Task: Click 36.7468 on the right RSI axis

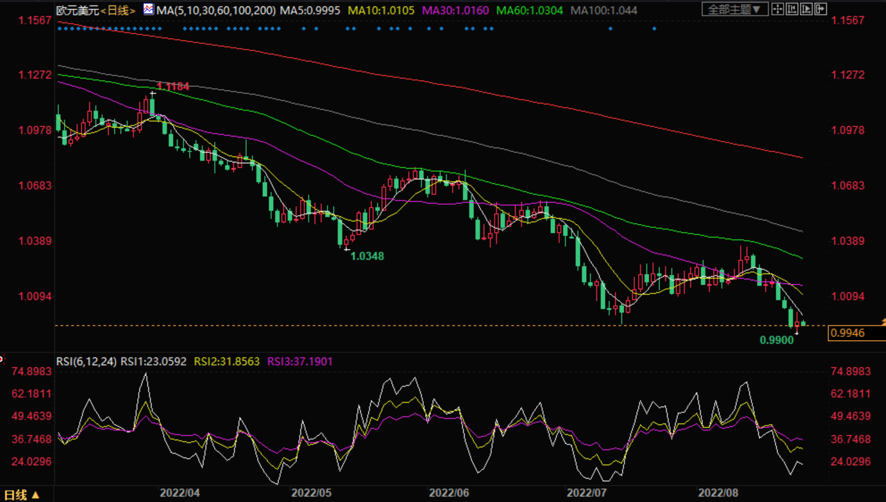Action: coord(851,439)
